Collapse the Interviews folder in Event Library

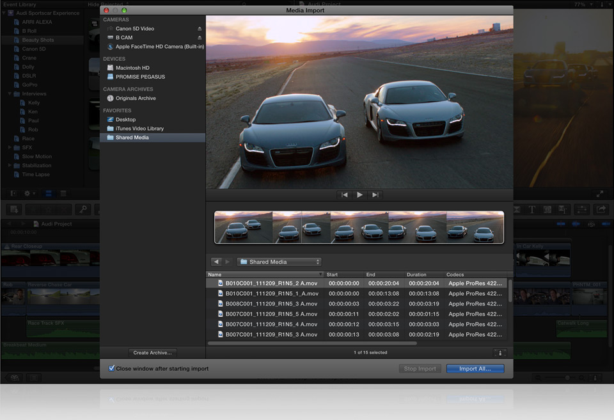[10, 93]
